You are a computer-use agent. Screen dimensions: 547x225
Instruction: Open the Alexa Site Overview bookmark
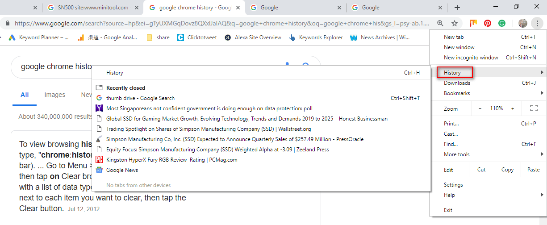(x=253, y=37)
